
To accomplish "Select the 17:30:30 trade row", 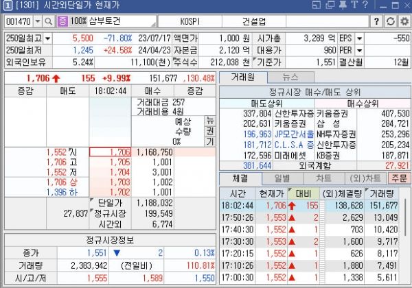I will click(310, 241).
